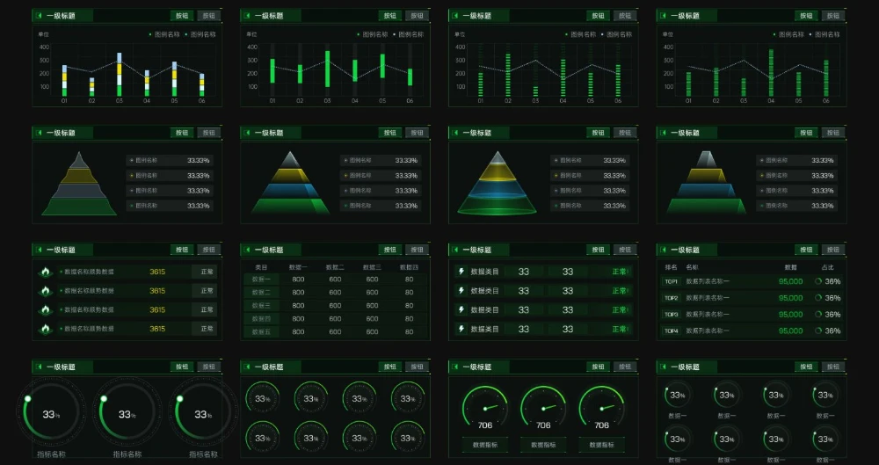Click the progress ring icon beside TOP1's 36%
Viewport: 879px width, 465px height.
(818, 282)
